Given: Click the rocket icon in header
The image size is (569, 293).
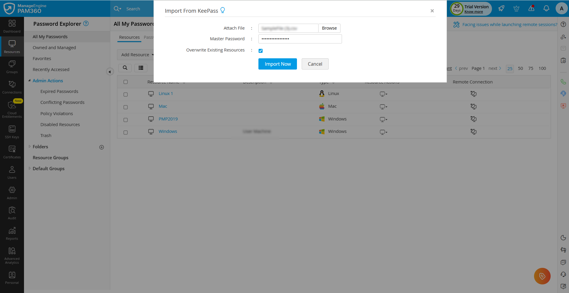Looking at the screenshot, I should [x=501, y=9].
